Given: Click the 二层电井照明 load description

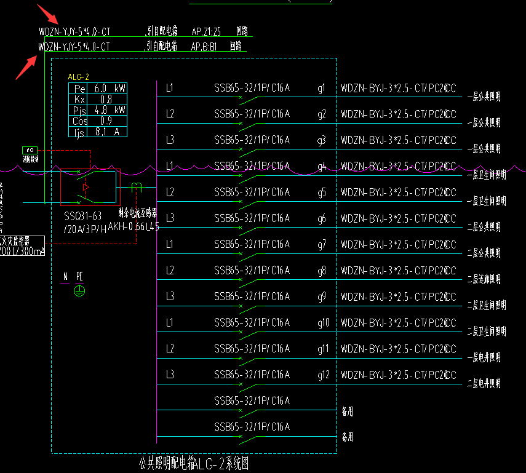Looking at the screenshot, I should tap(484, 383).
